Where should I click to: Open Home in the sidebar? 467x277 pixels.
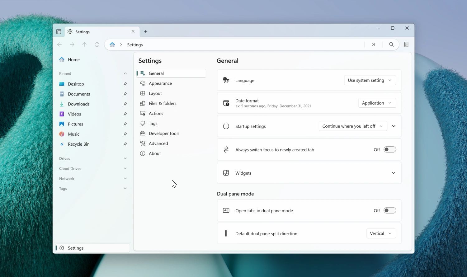pos(93,59)
